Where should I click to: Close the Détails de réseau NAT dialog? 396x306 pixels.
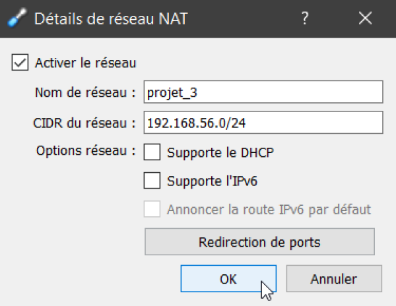click(x=365, y=18)
